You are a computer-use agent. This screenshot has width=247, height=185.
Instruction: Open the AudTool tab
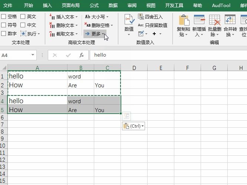[221, 6]
